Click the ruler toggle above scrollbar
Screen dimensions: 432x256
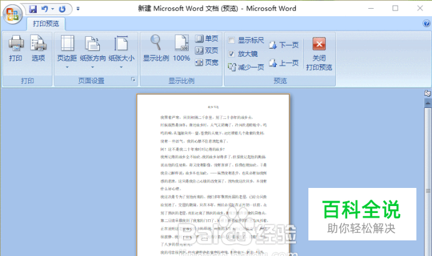coord(428,94)
